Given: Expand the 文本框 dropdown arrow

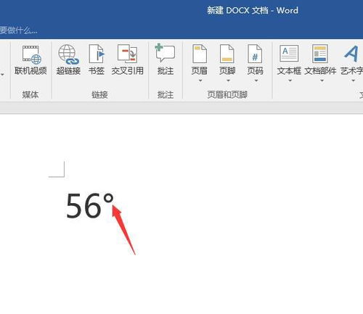Looking at the screenshot, I should tap(290, 80).
